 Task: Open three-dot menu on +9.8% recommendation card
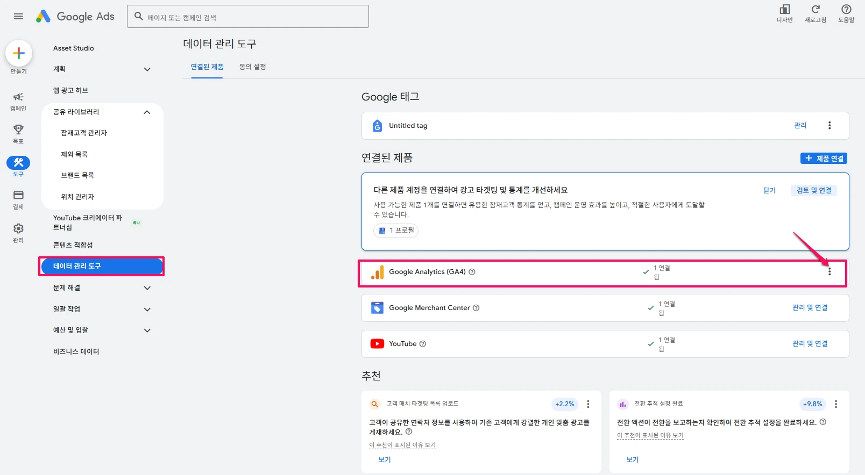[x=836, y=404]
